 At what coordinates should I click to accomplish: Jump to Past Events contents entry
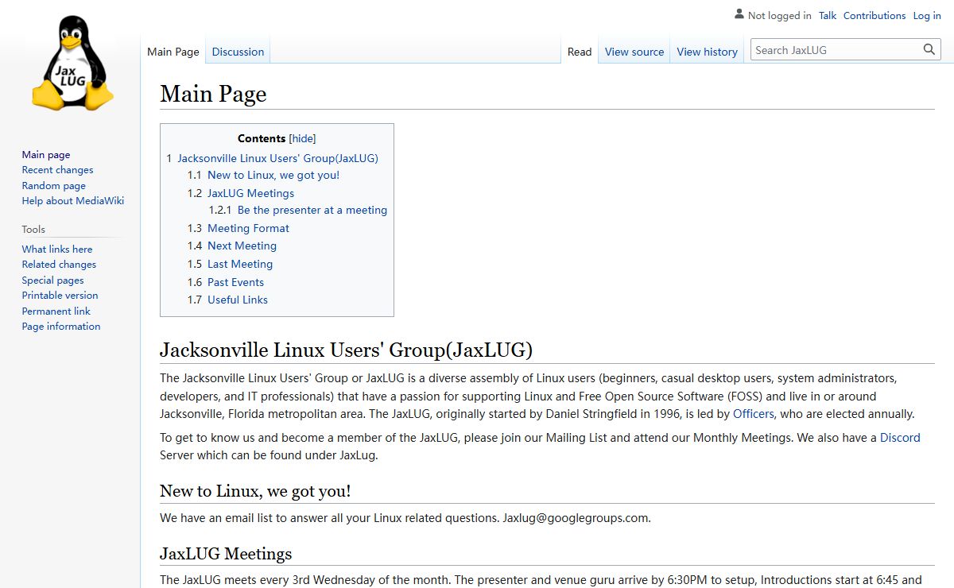coord(235,282)
